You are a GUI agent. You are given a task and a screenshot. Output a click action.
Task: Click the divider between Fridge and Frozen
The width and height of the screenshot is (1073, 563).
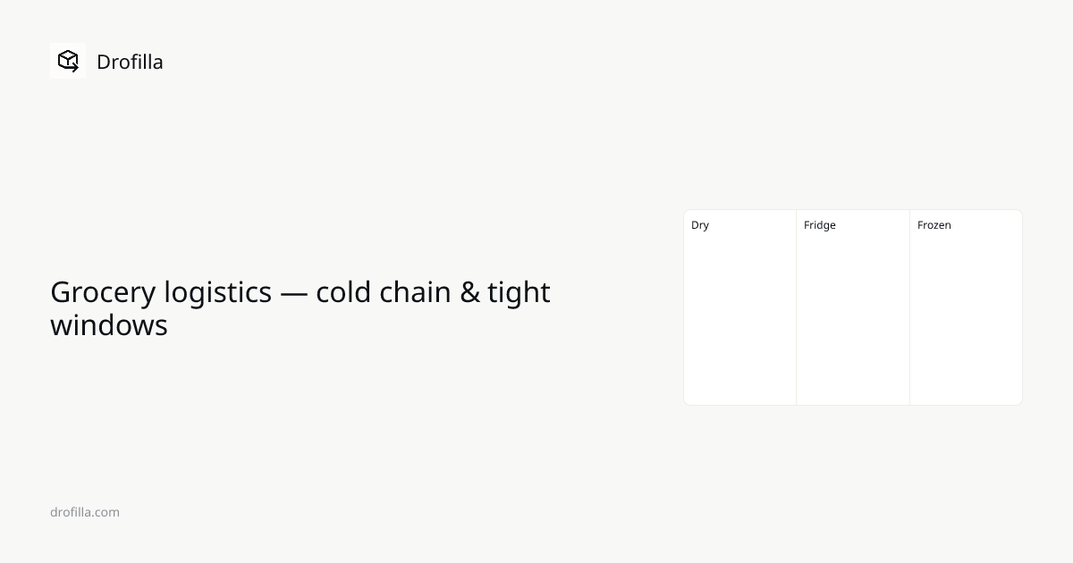pyautogui.click(x=909, y=307)
